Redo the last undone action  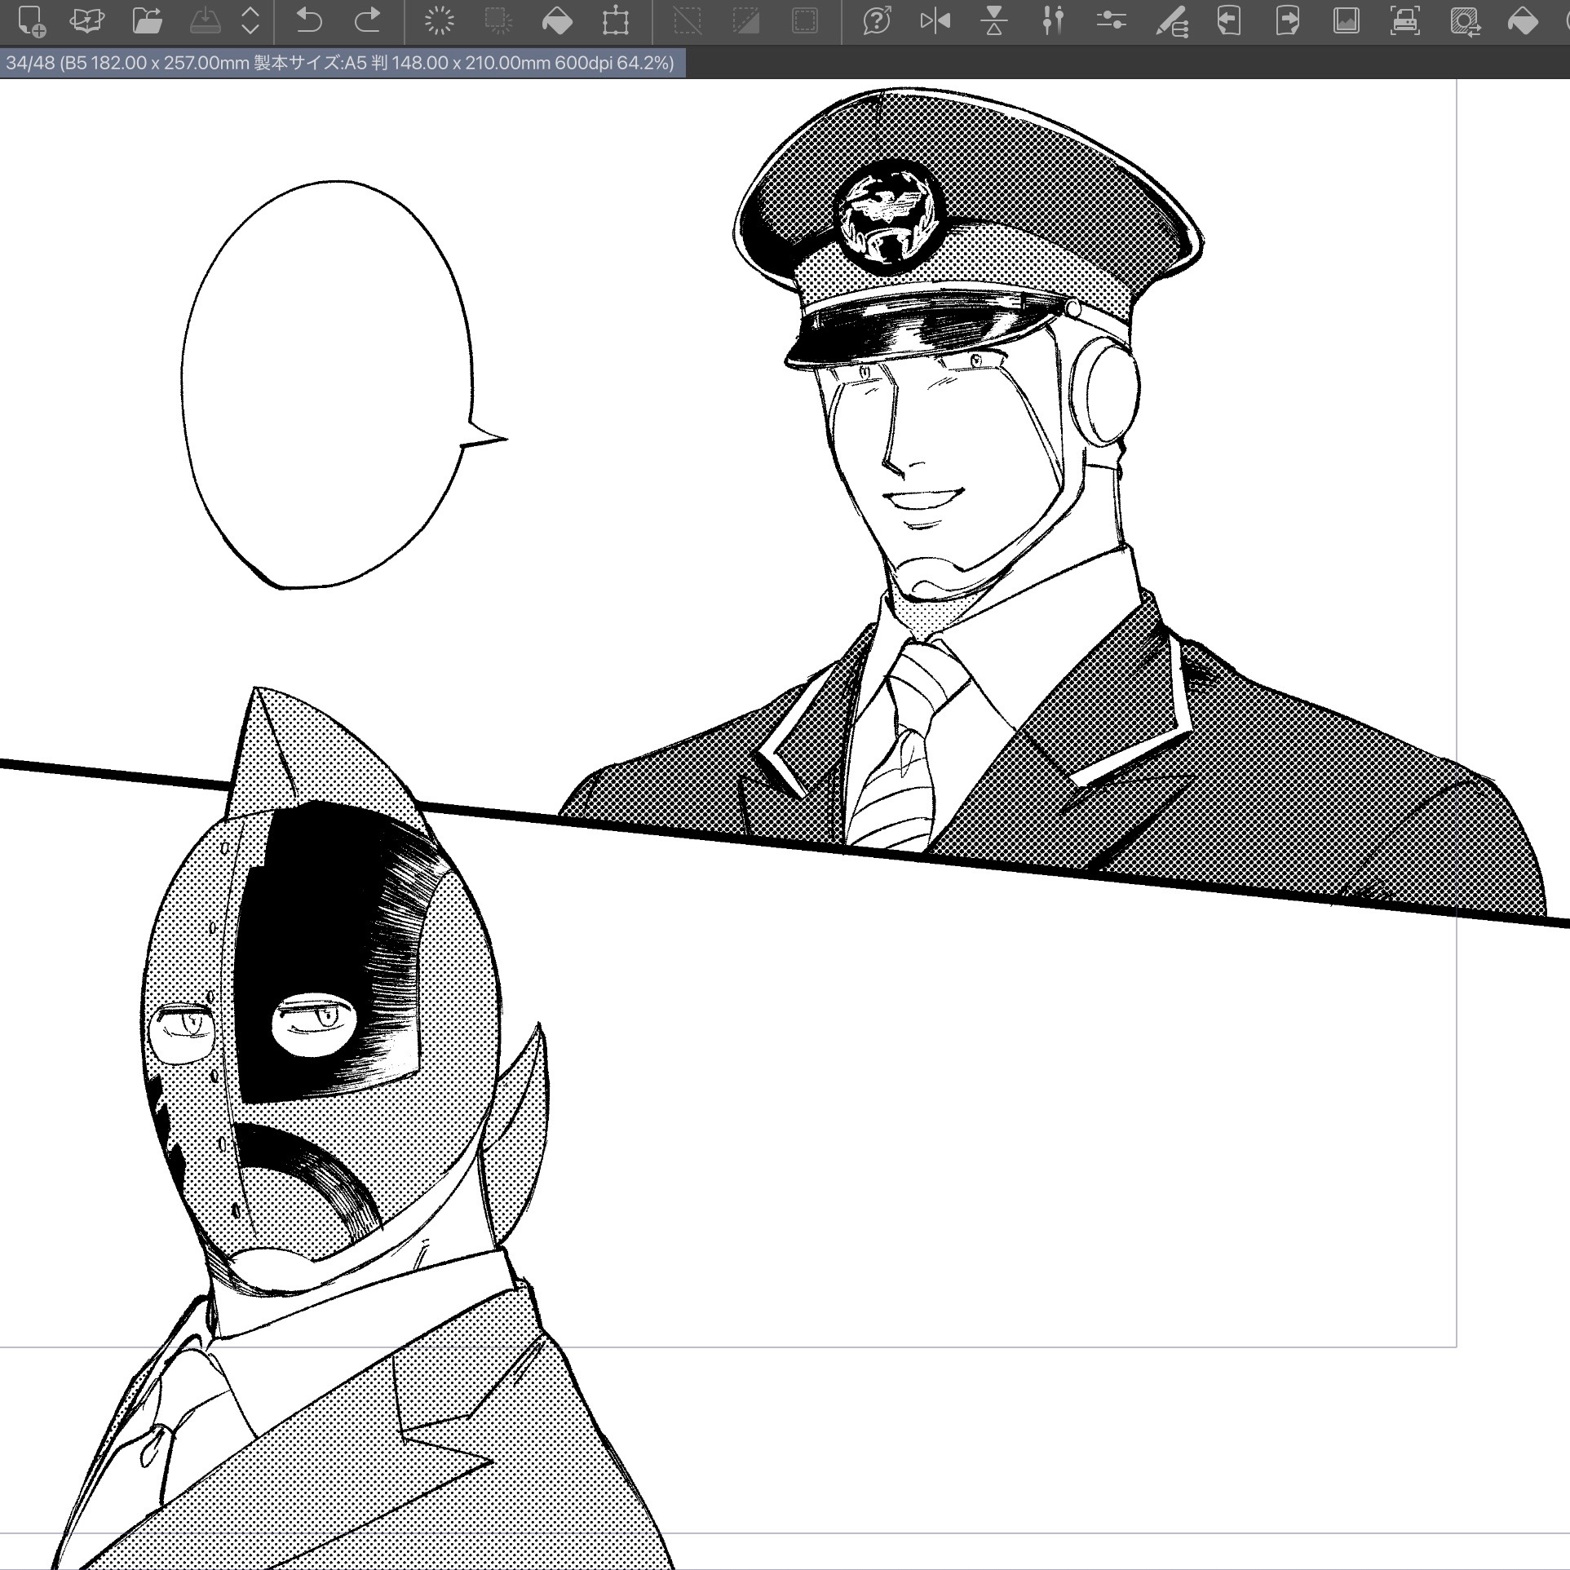coord(369,21)
